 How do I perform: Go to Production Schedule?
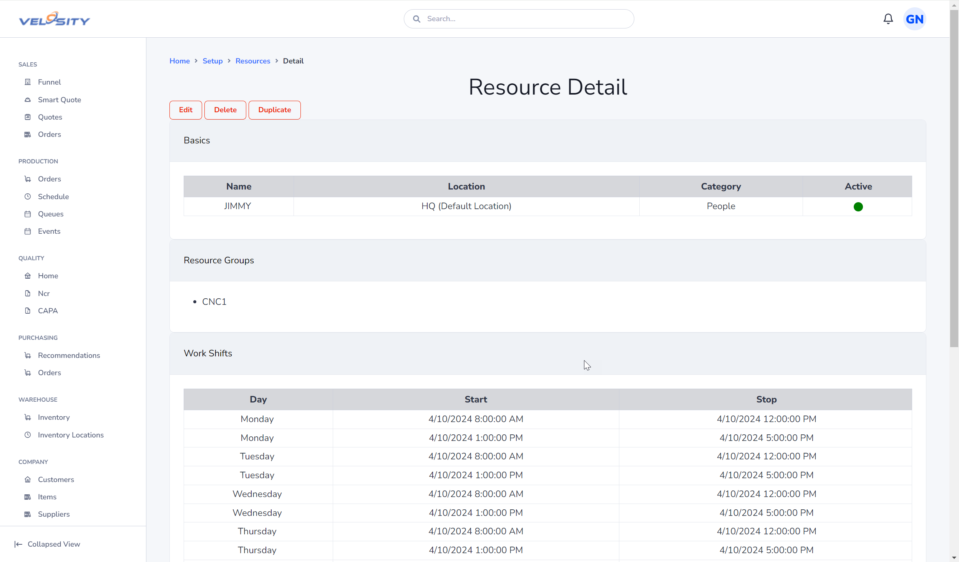[x=53, y=196]
